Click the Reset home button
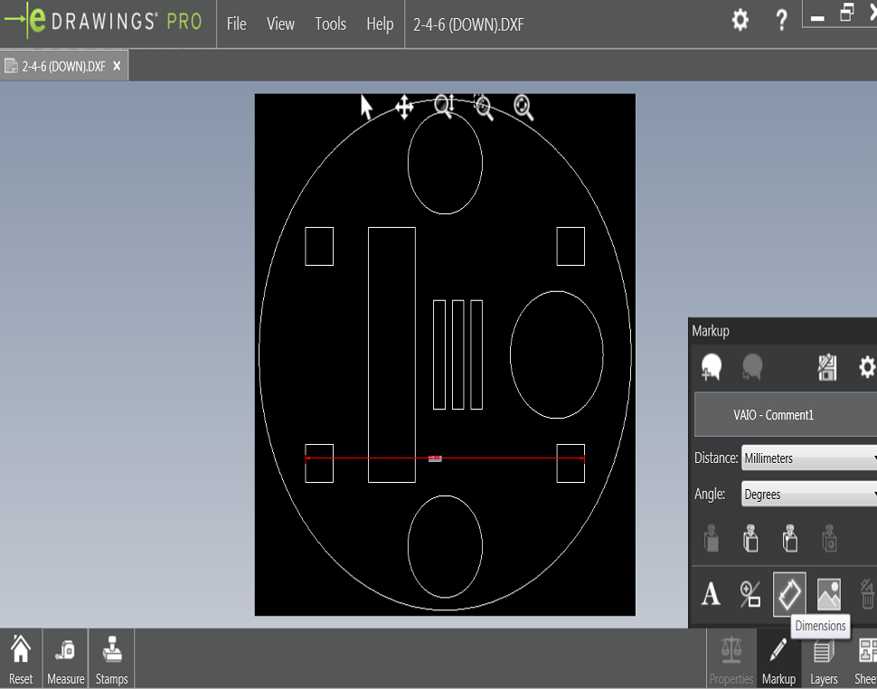Image resolution: width=877 pixels, height=689 pixels. coord(21,659)
